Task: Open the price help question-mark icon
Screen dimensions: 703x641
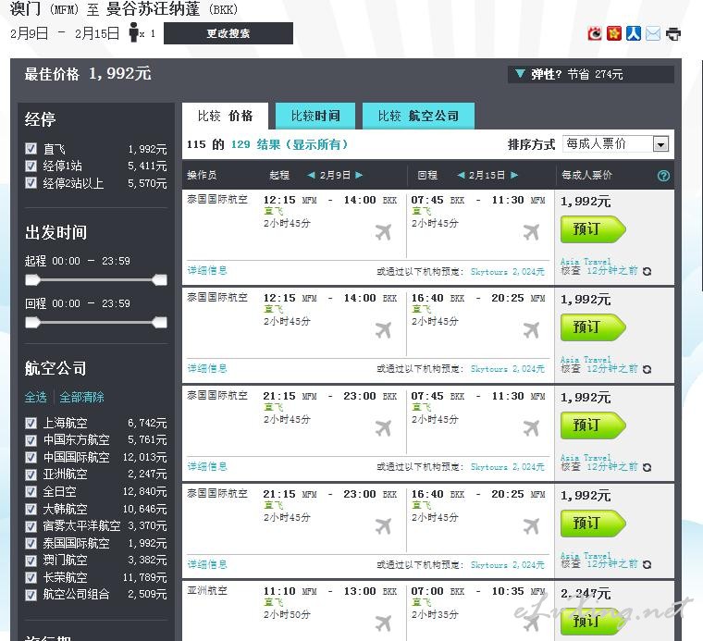Action: [x=663, y=176]
